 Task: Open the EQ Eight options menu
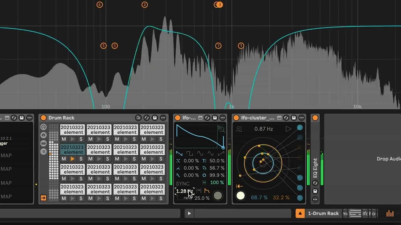[x=315, y=199]
